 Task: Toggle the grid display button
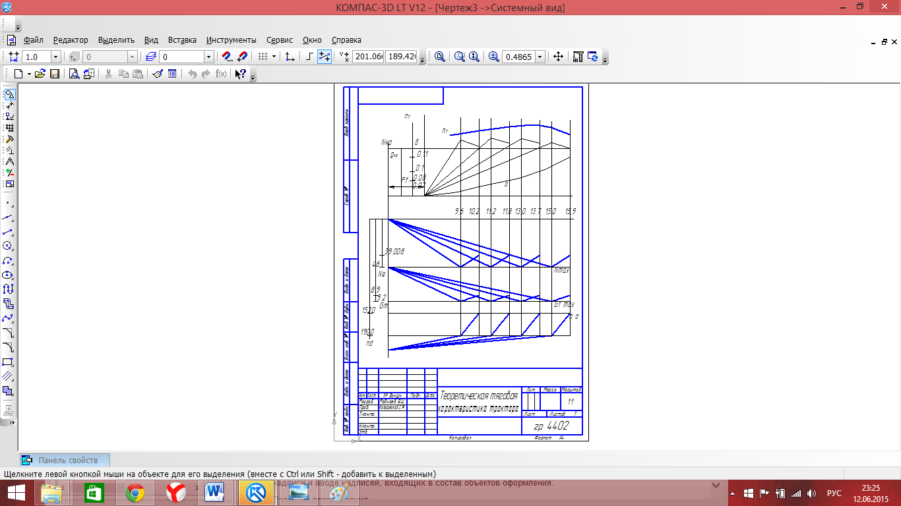tap(263, 57)
